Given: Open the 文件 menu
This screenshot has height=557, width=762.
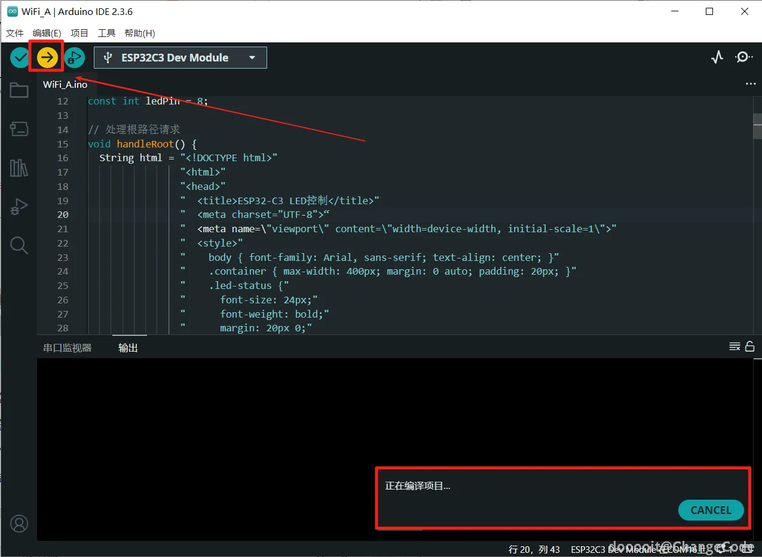Looking at the screenshot, I should point(14,33).
